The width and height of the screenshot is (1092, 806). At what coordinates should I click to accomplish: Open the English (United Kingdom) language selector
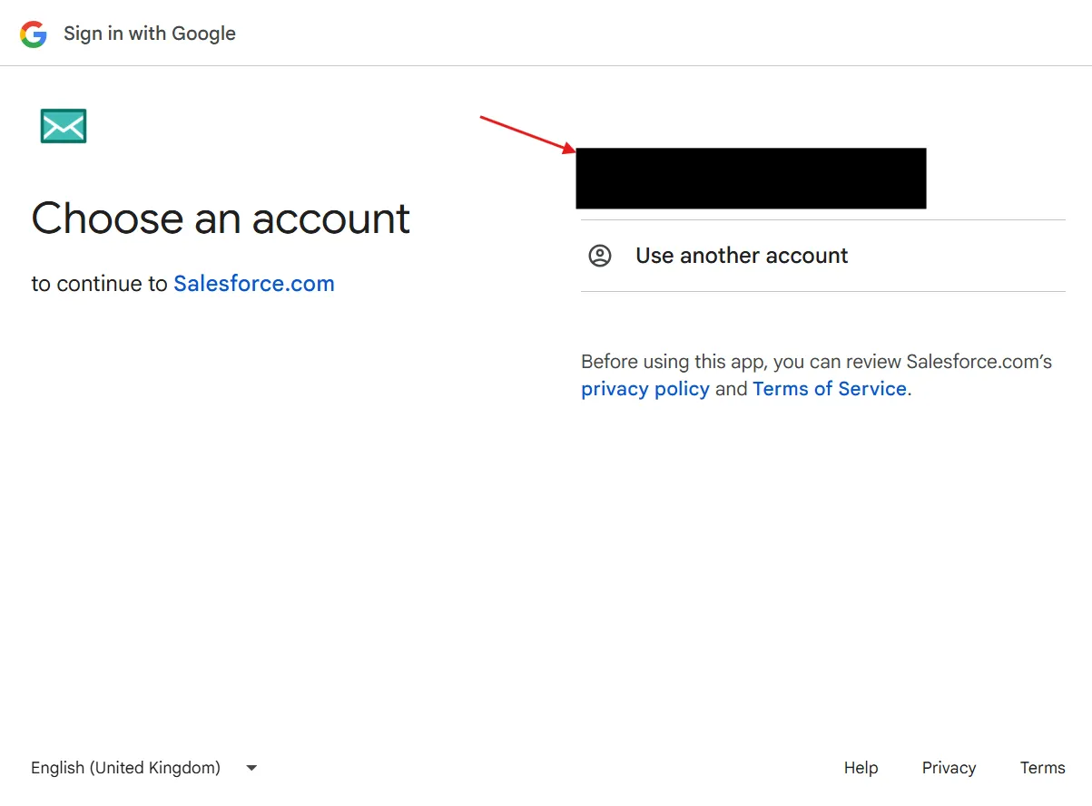click(x=125, y=768)
